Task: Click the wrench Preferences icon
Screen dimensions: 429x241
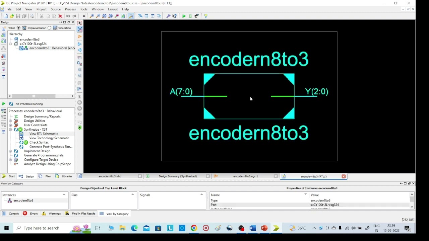Action: [x=168, y=16]
